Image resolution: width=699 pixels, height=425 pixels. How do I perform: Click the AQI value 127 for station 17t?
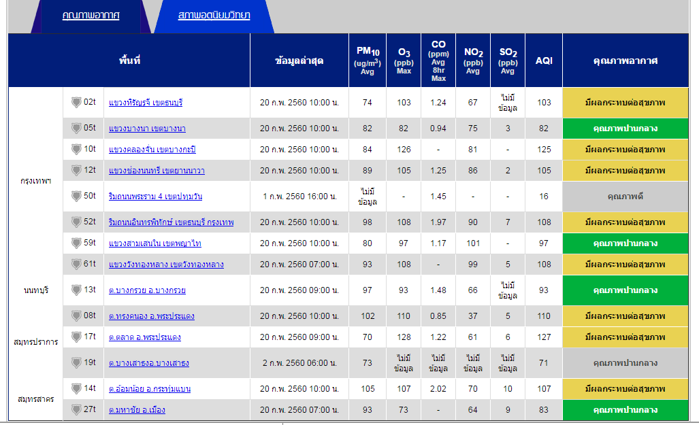click(544, 337)
